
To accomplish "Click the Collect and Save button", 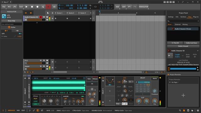I will tap(191, 43).
